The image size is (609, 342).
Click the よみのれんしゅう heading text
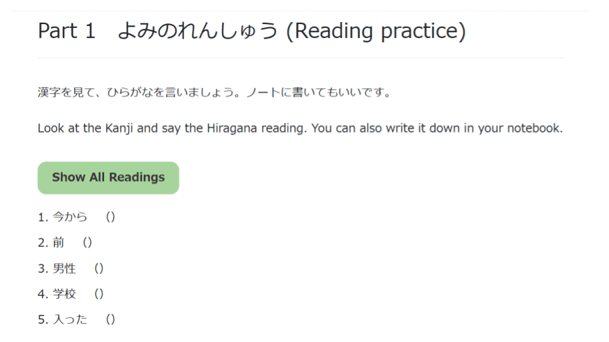coord(198,31)
